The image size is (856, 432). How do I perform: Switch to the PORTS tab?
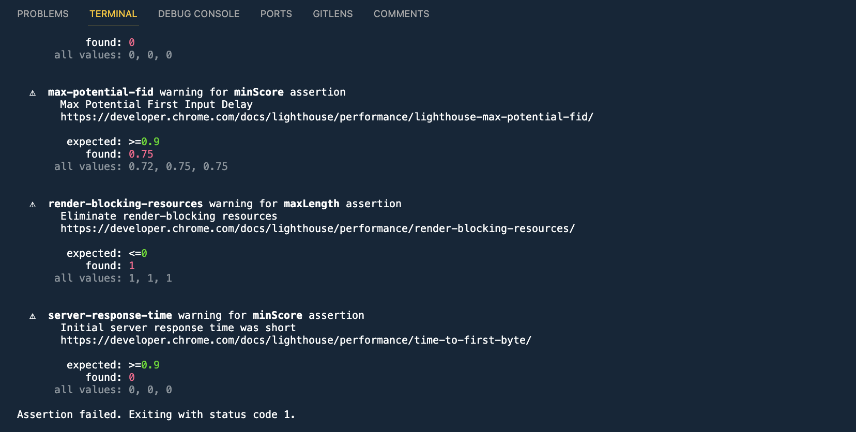[x=276, y=14]
